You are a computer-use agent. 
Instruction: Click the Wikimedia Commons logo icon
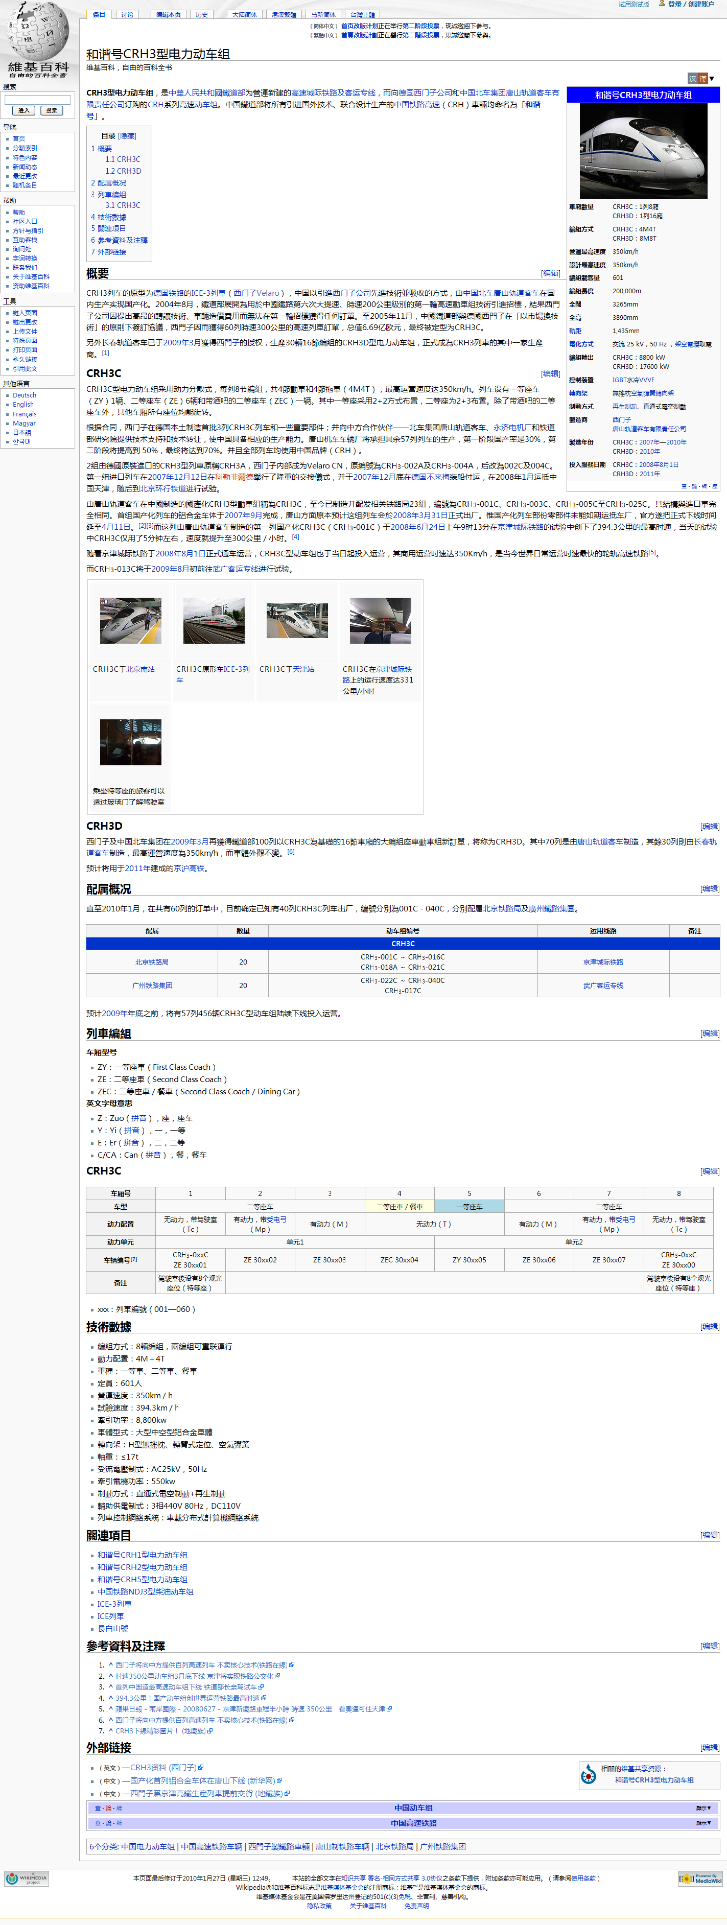[589, 1774]
